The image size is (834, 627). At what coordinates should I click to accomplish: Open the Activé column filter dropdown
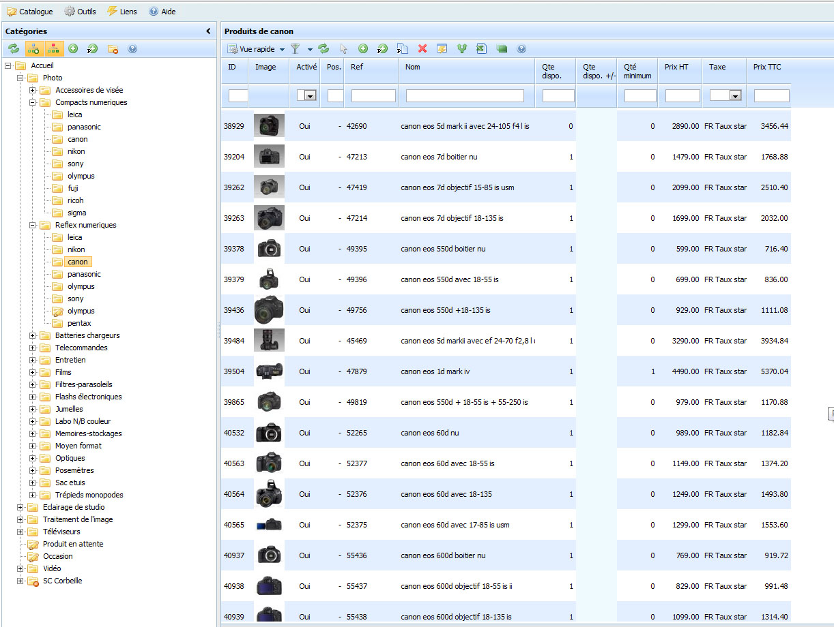tap(311, 96)
